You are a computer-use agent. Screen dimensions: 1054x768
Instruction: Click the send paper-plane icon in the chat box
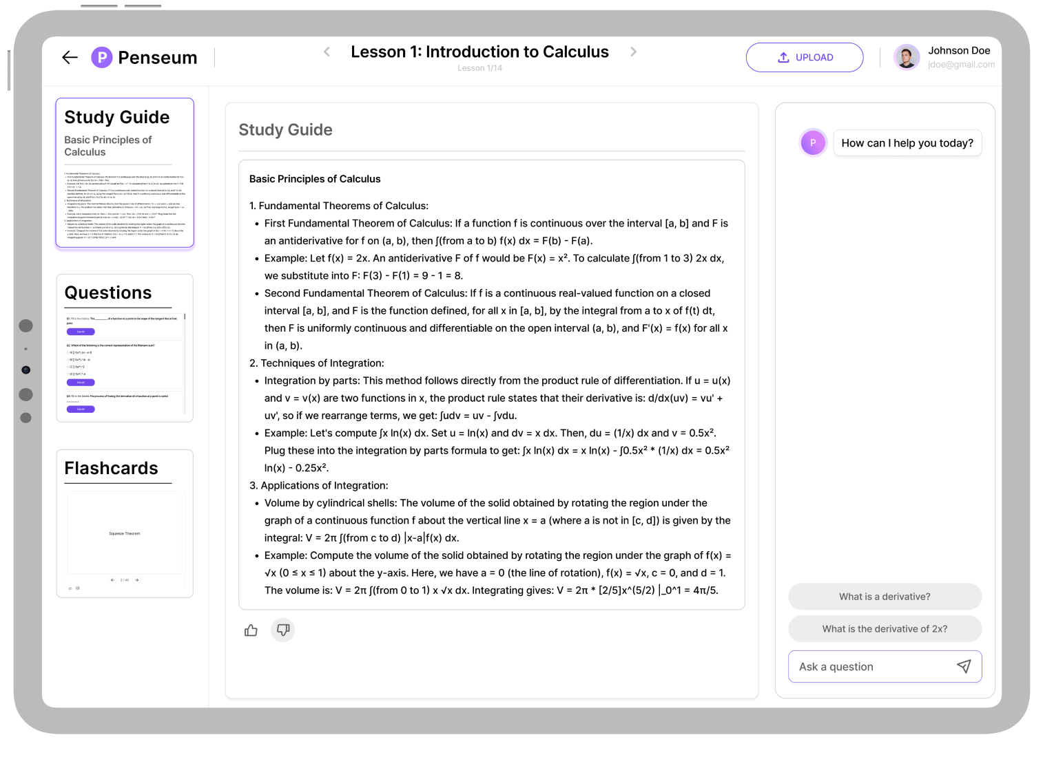click(964, 666)
